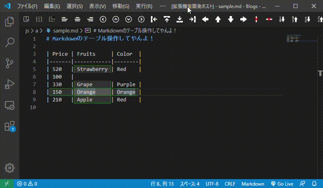
Task: Open the Source Control view
Action: 9,63
